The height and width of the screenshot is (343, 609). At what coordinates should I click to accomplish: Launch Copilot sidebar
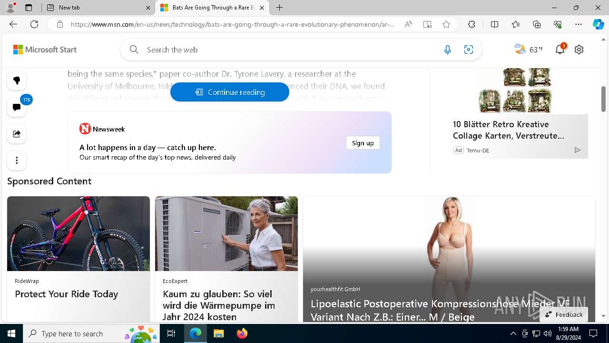598,24
